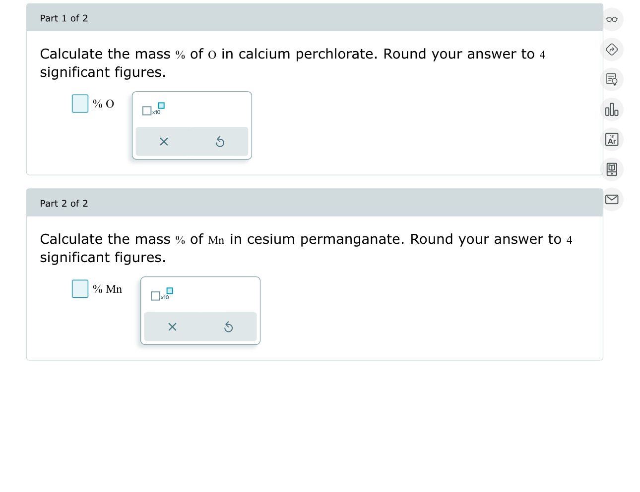Click the arrow sign navigation icon

tap(612, 50)
